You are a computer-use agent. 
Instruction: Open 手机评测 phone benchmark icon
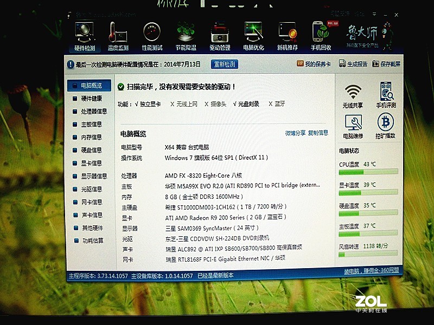pyautogui.click(x=386, y=95)
